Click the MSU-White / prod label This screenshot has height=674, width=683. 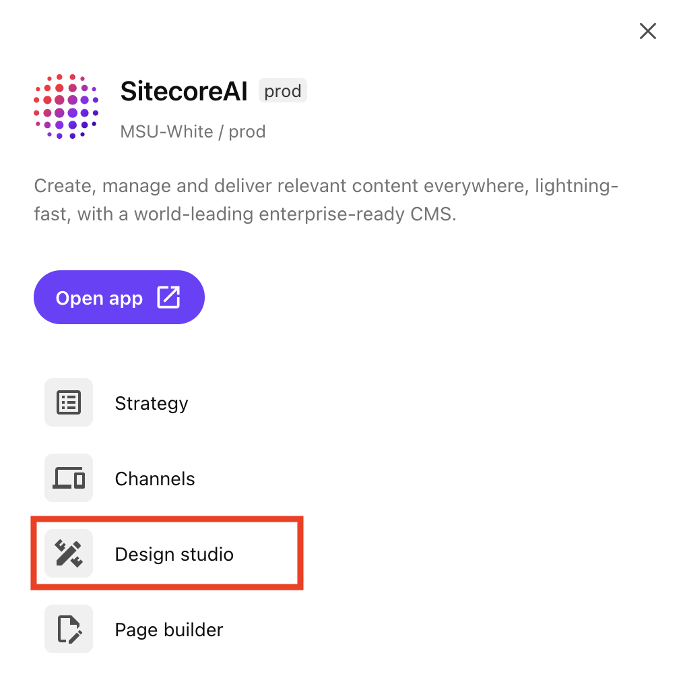pos(193,131)
